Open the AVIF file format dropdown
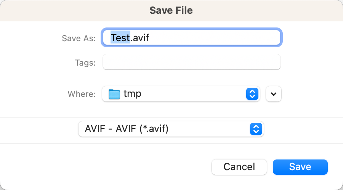 click(171, 129)
